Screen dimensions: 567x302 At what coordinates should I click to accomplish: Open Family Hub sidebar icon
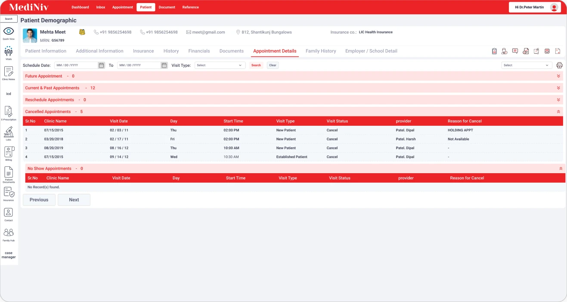coord(9,233)
